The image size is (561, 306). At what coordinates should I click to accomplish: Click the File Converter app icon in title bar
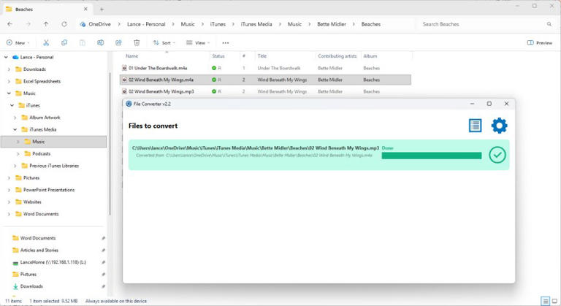pyautogui.click(x=129, y=104)
